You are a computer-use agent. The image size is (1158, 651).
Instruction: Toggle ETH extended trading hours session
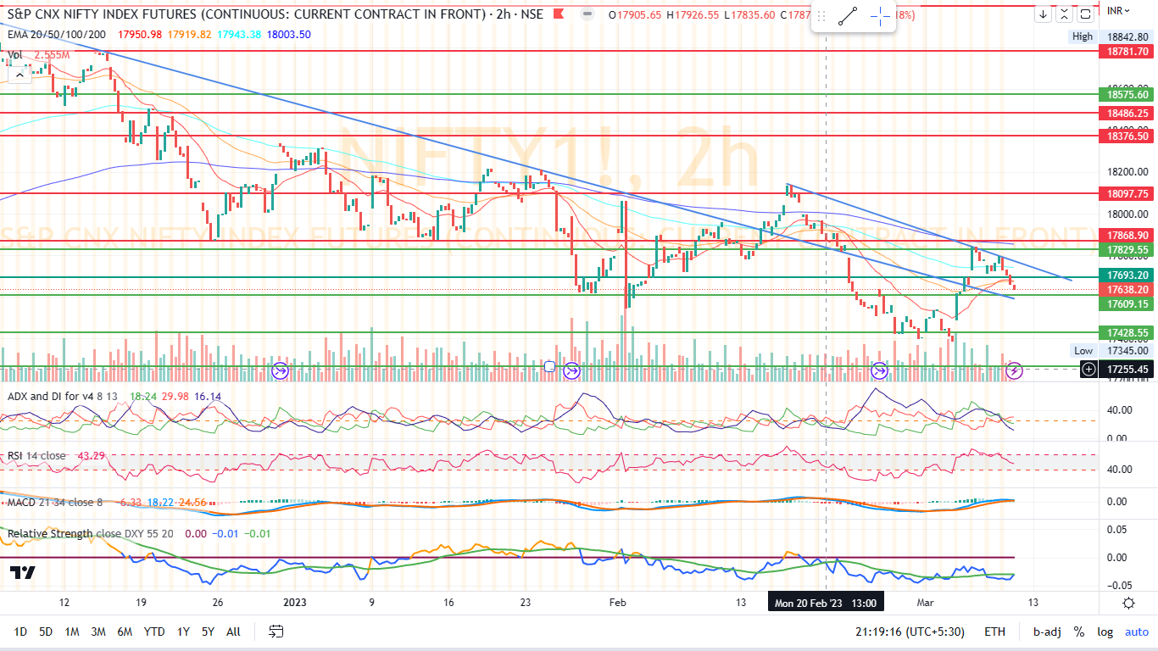994,632
